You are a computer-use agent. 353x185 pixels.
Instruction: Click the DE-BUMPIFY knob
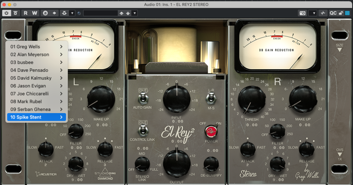tap(211, 164)
